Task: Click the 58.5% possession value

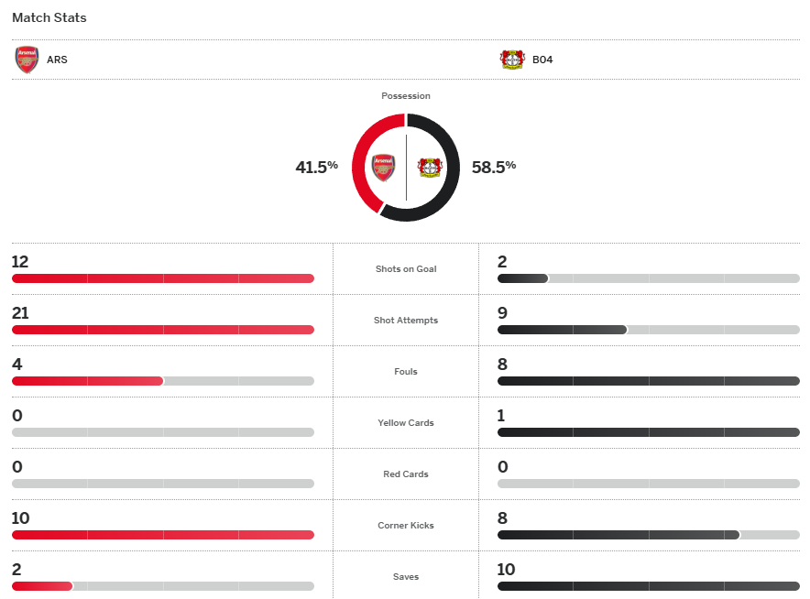Action: (x=494, y=167)
